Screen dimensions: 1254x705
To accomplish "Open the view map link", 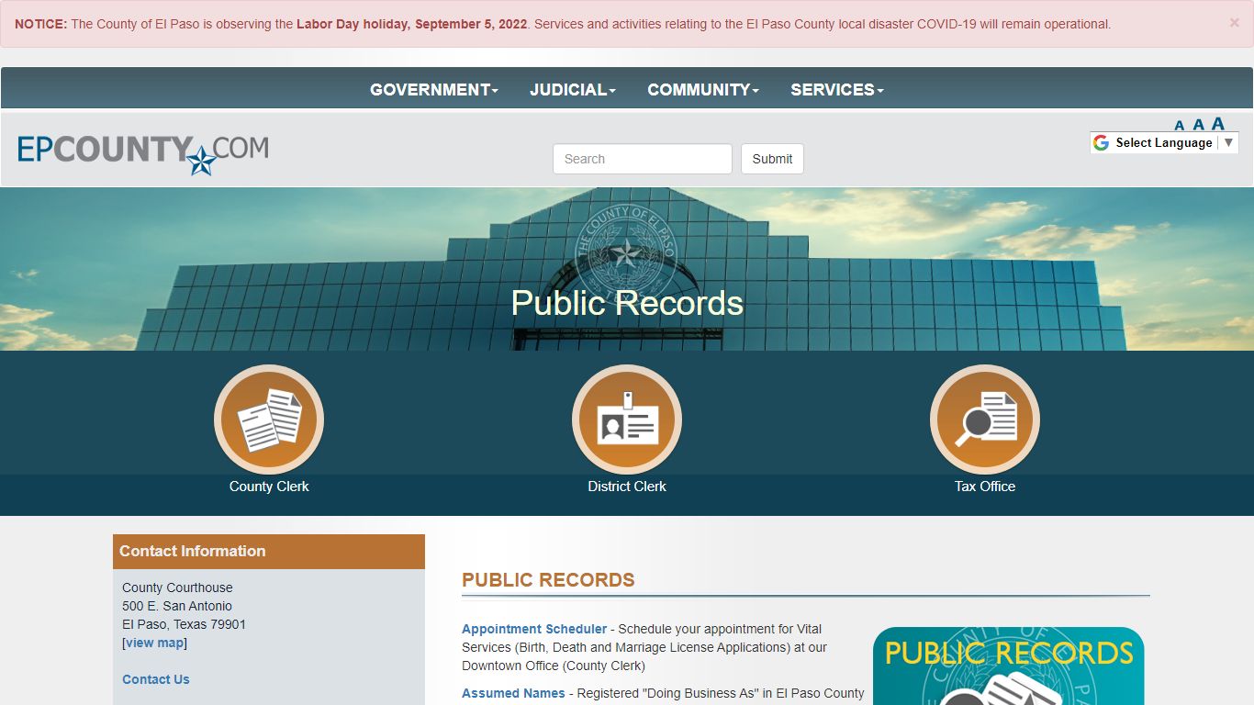I will 154,643.
